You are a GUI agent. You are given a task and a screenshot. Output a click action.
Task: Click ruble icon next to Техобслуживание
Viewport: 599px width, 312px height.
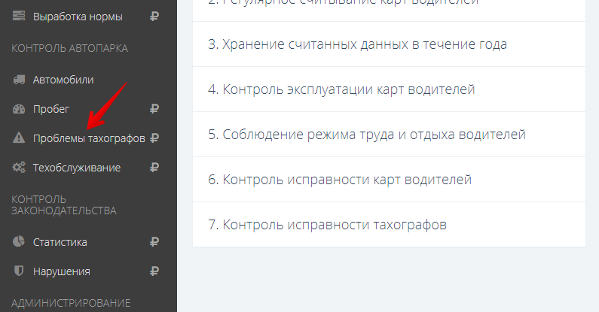(x=154, y=167)
